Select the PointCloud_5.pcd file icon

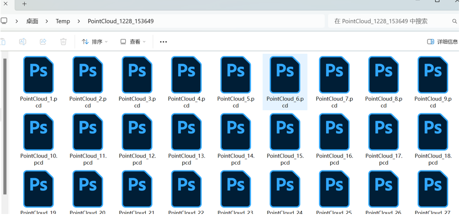(x=235, y=75)
